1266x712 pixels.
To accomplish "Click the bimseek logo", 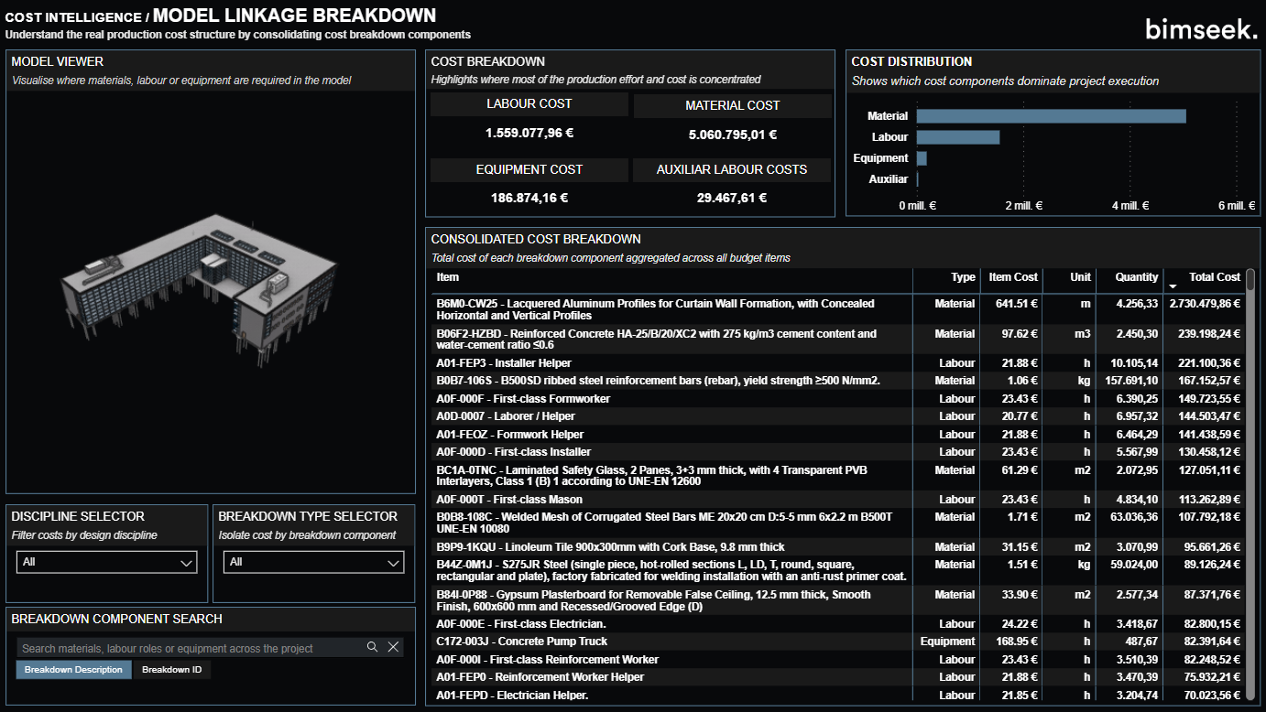I will [1201, 29].
